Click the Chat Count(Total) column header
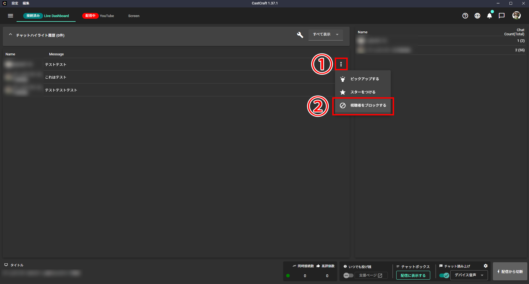The height and width of the screenshot is (284, 529). pos(514,32)
